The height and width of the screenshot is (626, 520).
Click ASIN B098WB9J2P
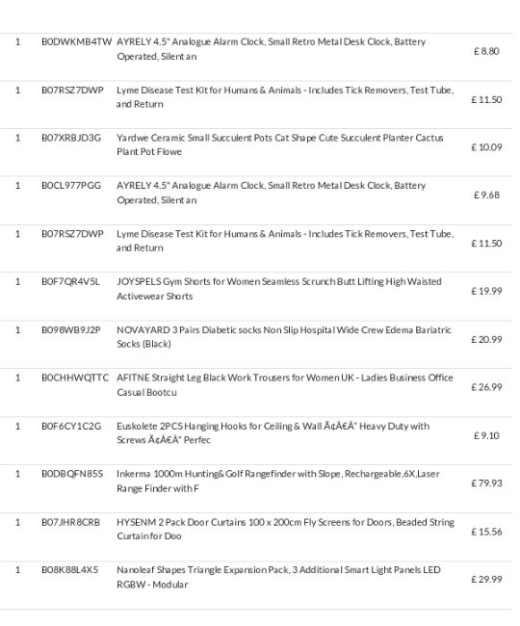tap(71, 329)
